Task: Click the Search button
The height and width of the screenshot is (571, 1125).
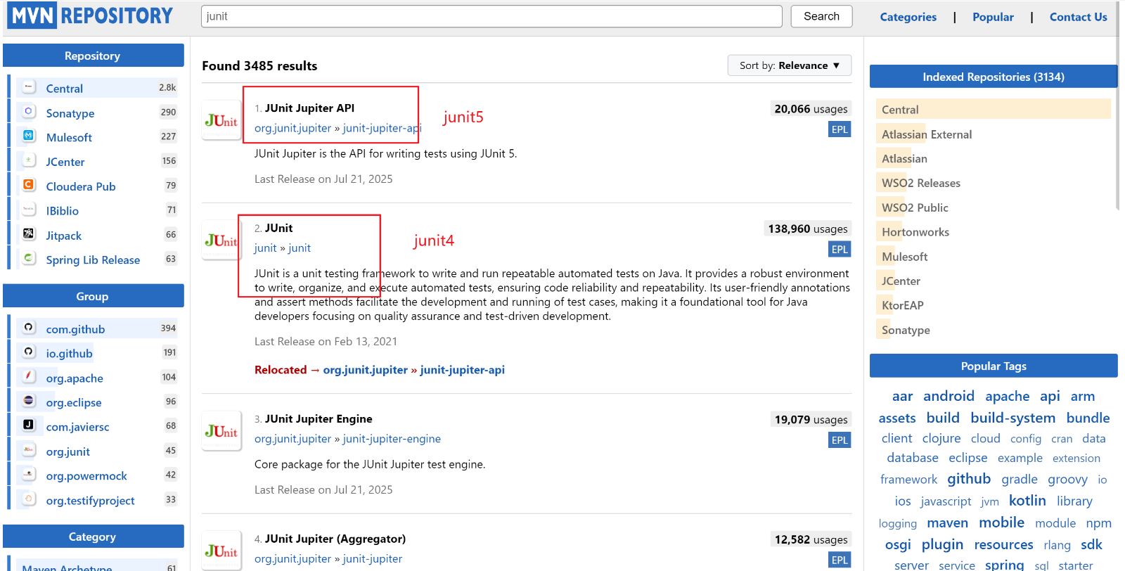Action: tap(821, 16)
